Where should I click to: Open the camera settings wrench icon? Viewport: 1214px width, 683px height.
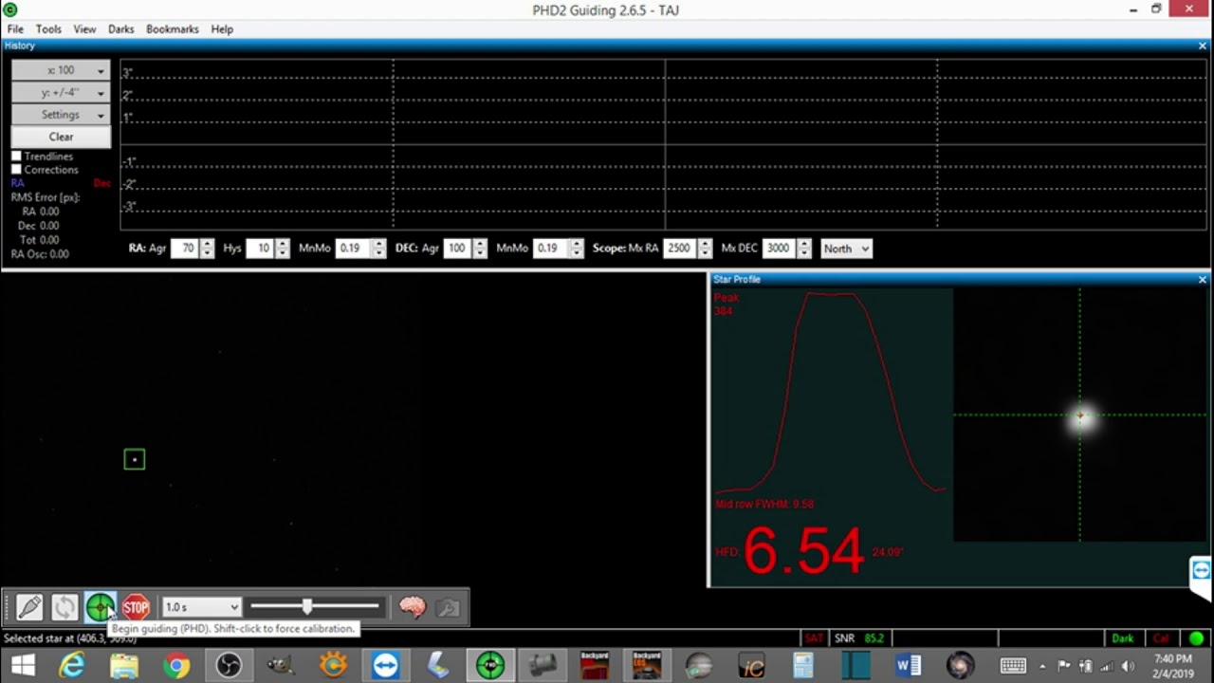(448, 607)
